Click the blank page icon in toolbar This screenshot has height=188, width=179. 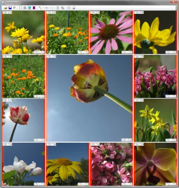point(21,8)
